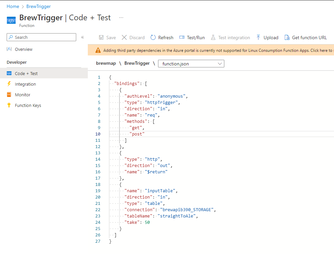
Task: Focus the sidebar Search field
Action: pyautogui.click(x=41, y=37)
